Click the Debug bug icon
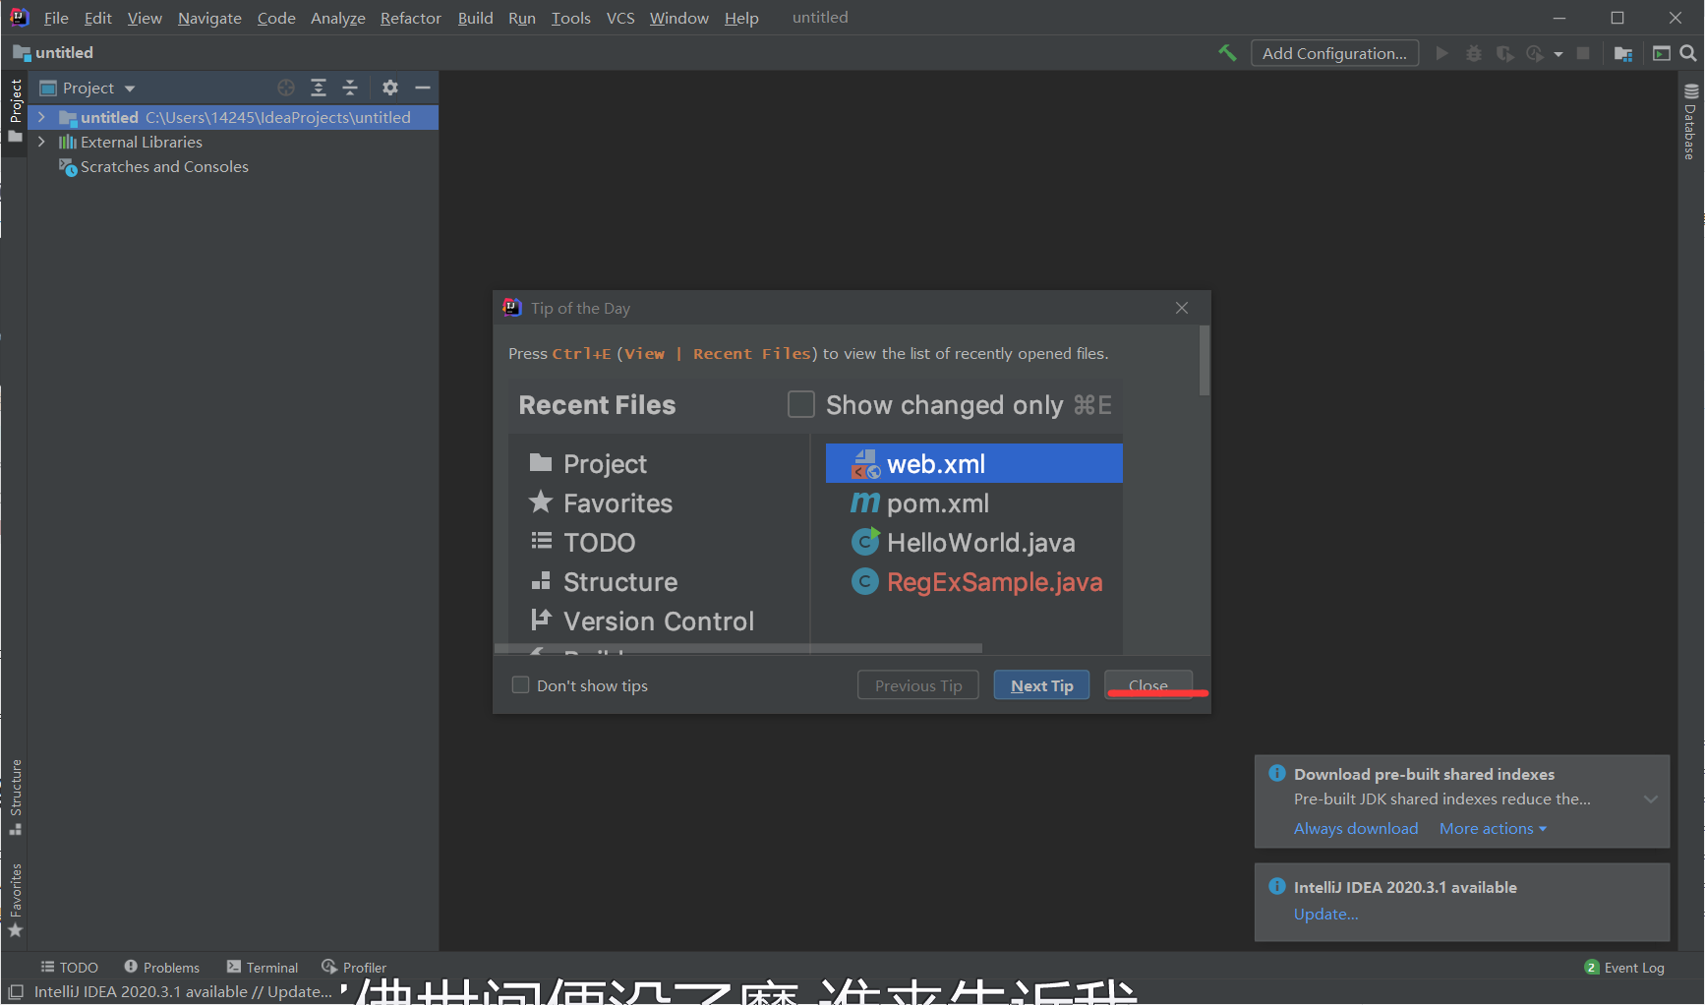 (1473, 53)
